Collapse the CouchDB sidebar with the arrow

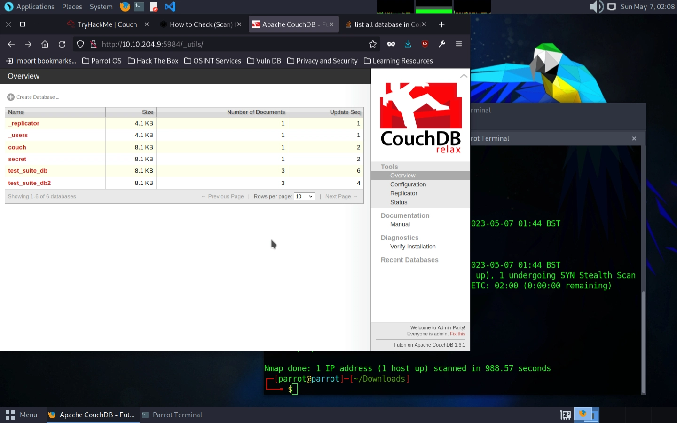tap(464, 76)
